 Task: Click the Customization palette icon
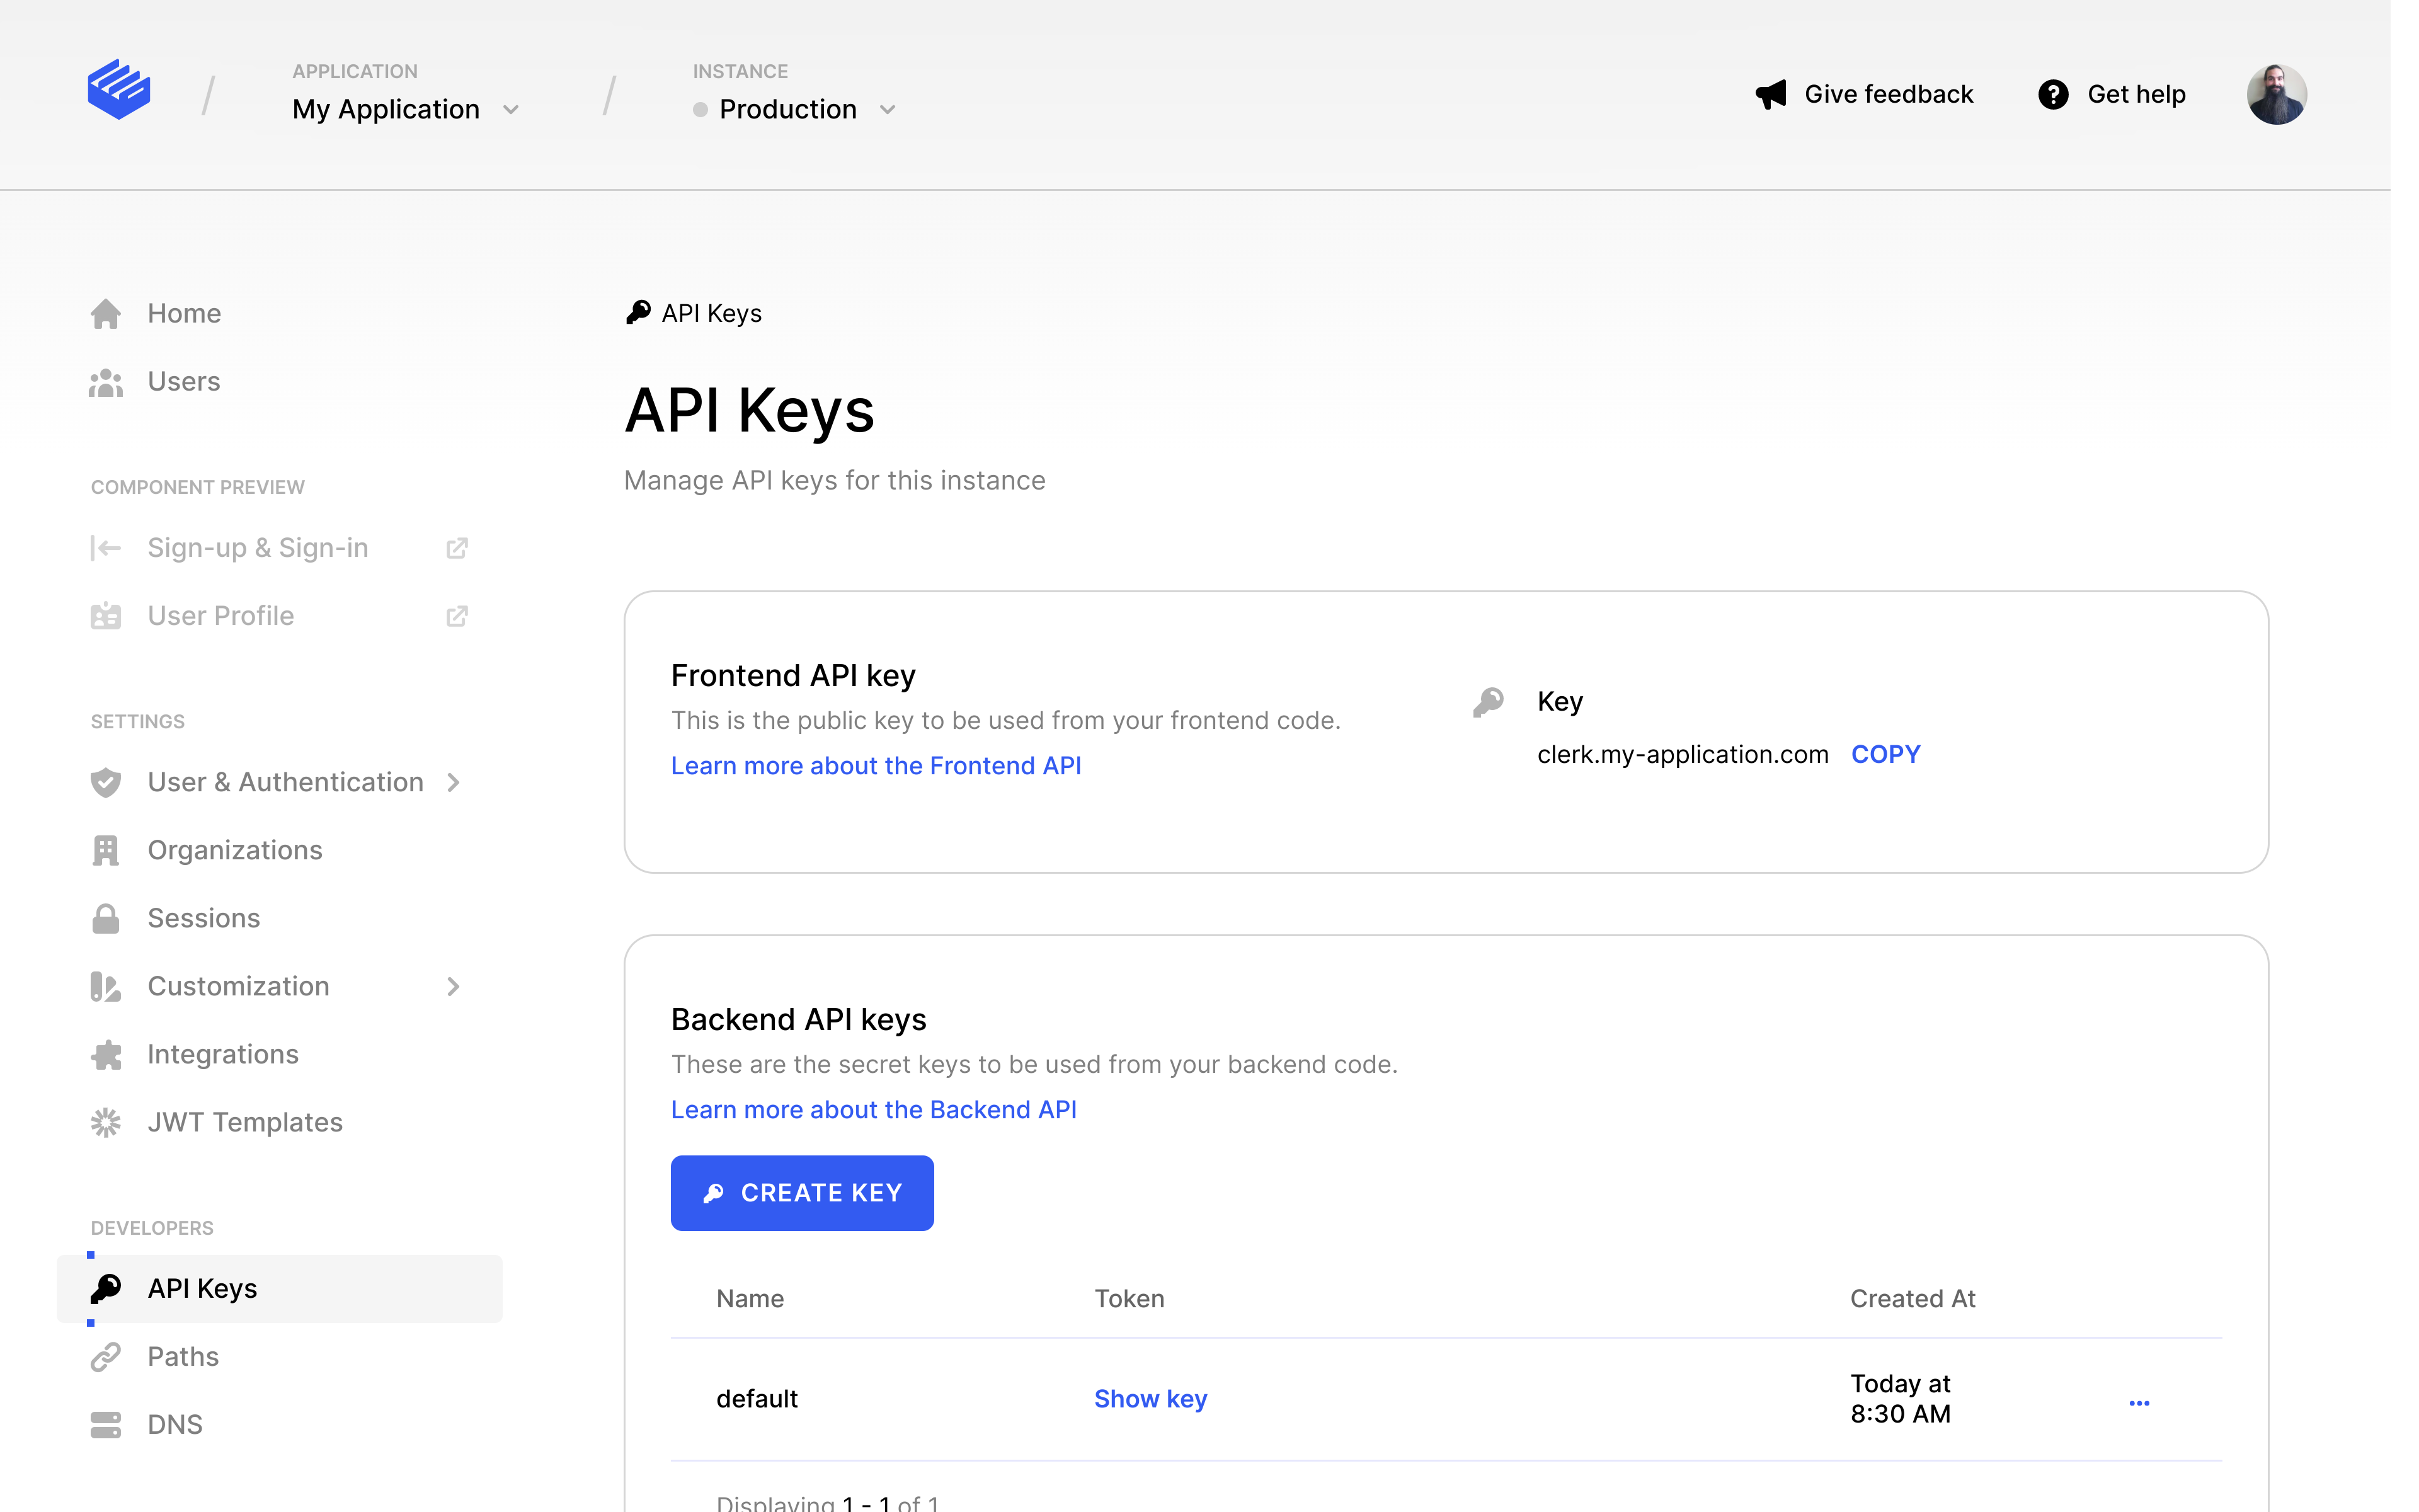point(105,986)
